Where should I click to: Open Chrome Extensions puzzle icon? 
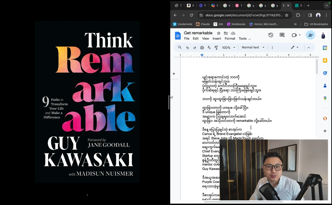click(x=298, y=15)
